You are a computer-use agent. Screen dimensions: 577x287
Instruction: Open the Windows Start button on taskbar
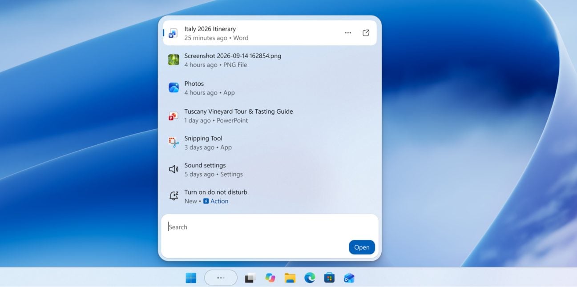(x=191, y=278)
